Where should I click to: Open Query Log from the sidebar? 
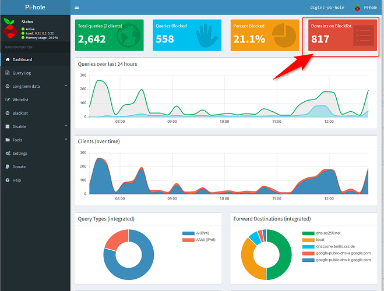coord(22,73)
